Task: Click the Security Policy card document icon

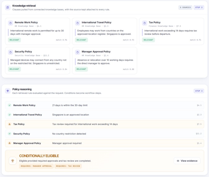Action: coord(11,52)
